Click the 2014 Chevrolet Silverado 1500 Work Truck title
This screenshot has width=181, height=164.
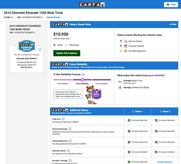click(33, 13)
